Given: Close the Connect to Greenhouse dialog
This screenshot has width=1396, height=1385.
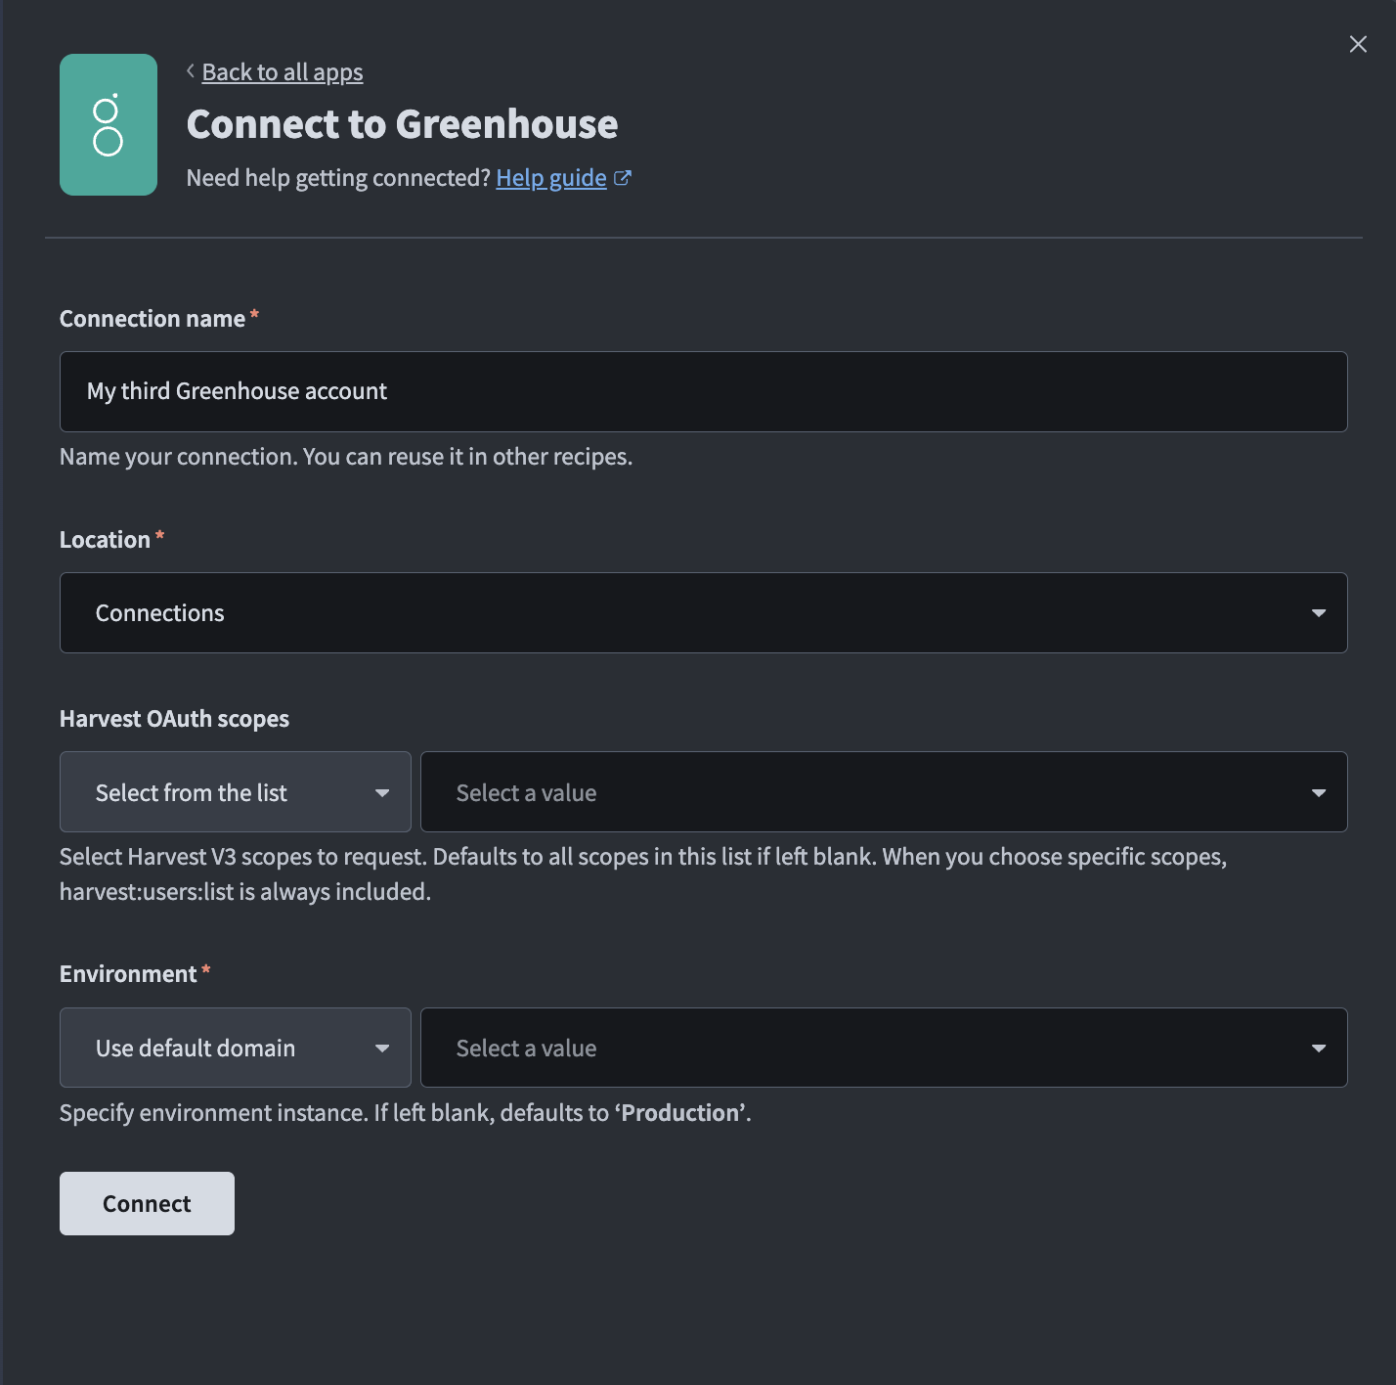Looking at the screenshot, I should [x=1358, y=44].
